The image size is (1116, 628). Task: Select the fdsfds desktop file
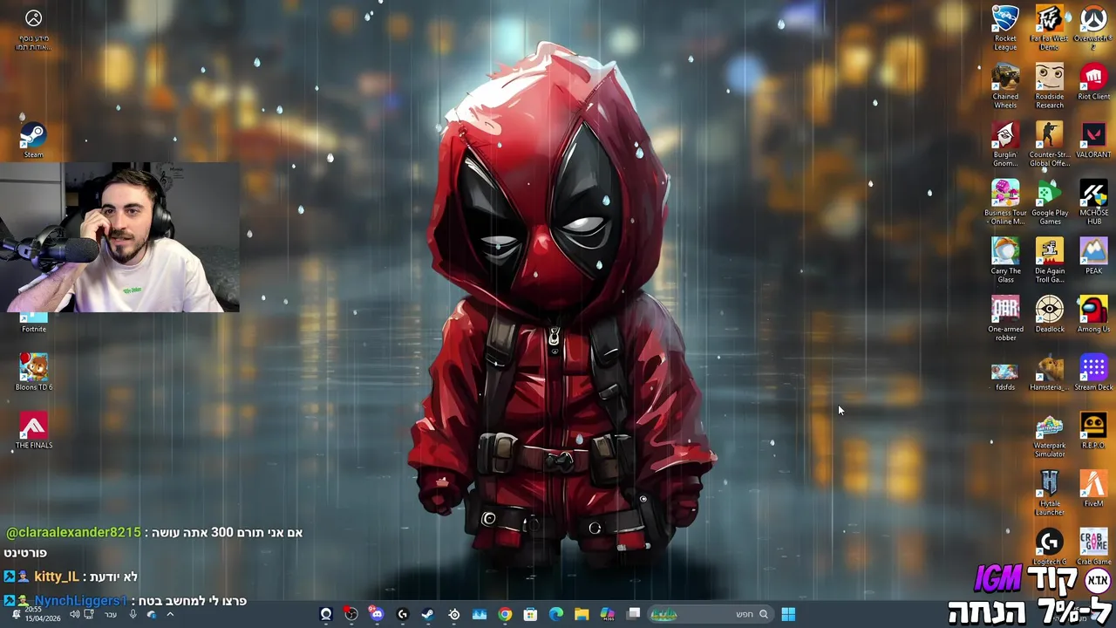tap(1005, 376)
